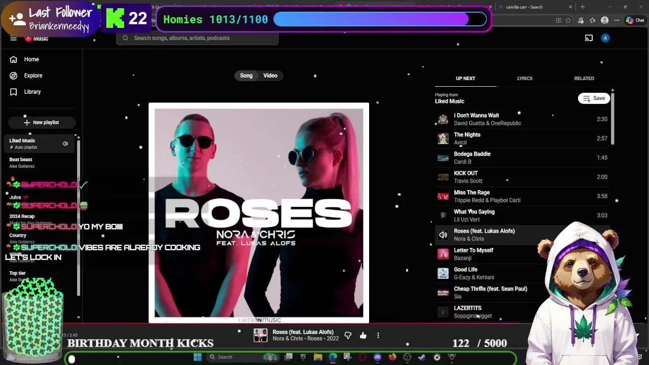The image size is (649, 365).
Task: Dislike the song with thumbs down
Action: coord(348,335)
